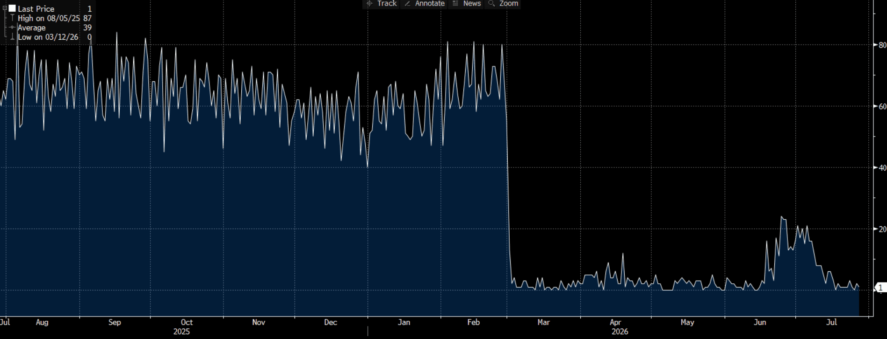This screenshot has width=887, height=339.
Task: Click the high value "87" in the legend
Action: tap(87, 18)
